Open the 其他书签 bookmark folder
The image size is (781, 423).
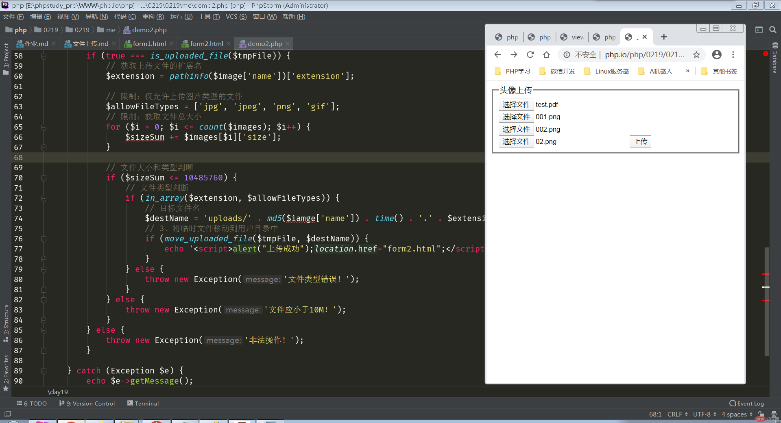[x=719, y=71]
